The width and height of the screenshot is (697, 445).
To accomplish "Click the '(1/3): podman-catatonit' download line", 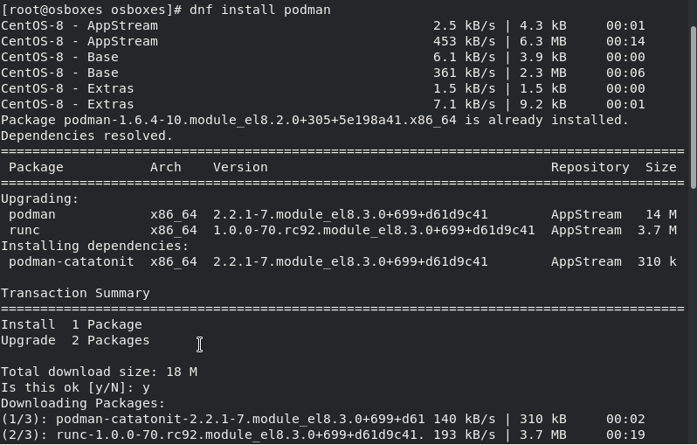I will click(x=323, y=419).
